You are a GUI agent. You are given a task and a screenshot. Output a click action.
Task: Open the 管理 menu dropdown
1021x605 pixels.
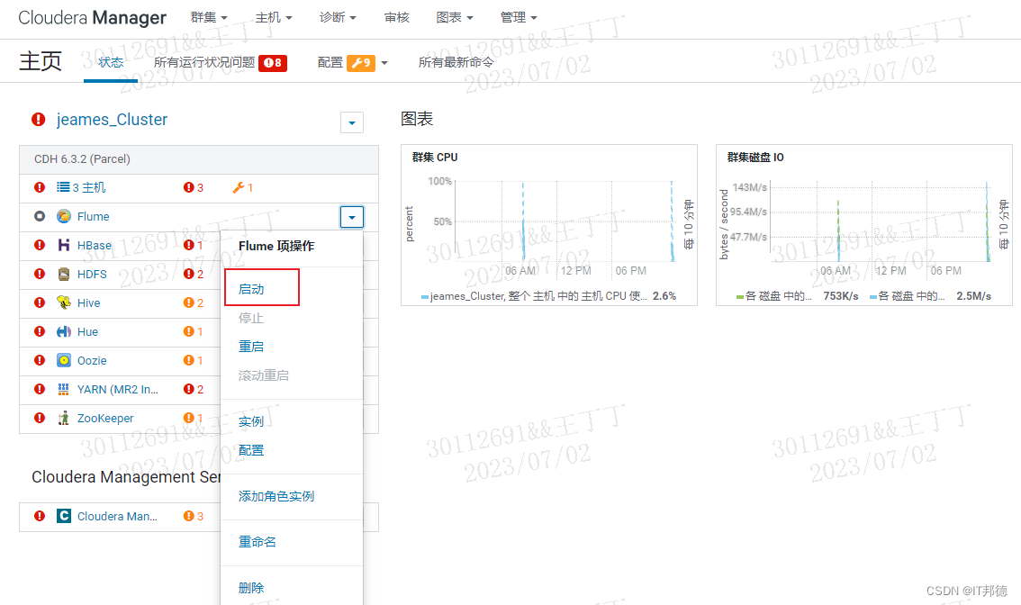519,18
